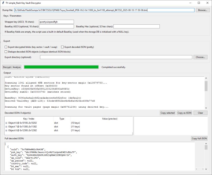Click the Copy selected button
The height and width of the screenshot is (175, 212).
pyautogui.click(x=168, y=113)
